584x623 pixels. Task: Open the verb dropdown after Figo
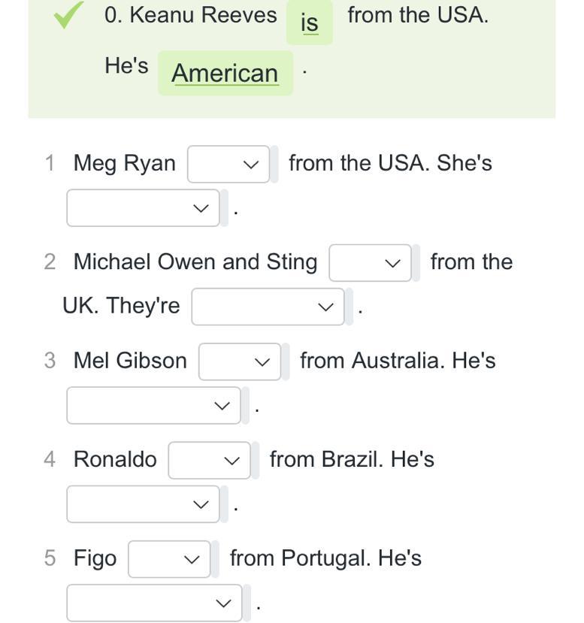click(169, 559)
